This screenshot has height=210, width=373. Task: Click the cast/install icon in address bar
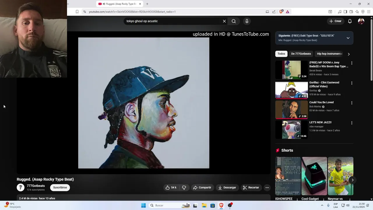(x=267, y=12)
